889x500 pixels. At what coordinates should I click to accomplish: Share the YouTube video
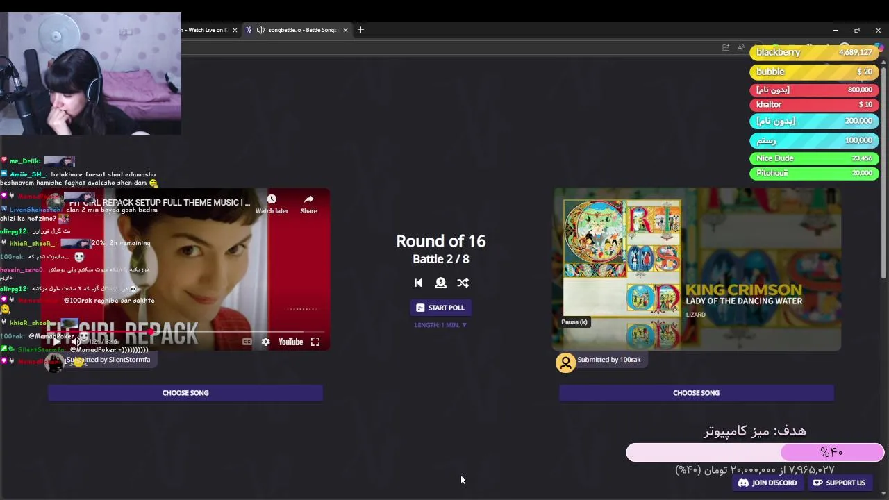(x=308, y=204)
